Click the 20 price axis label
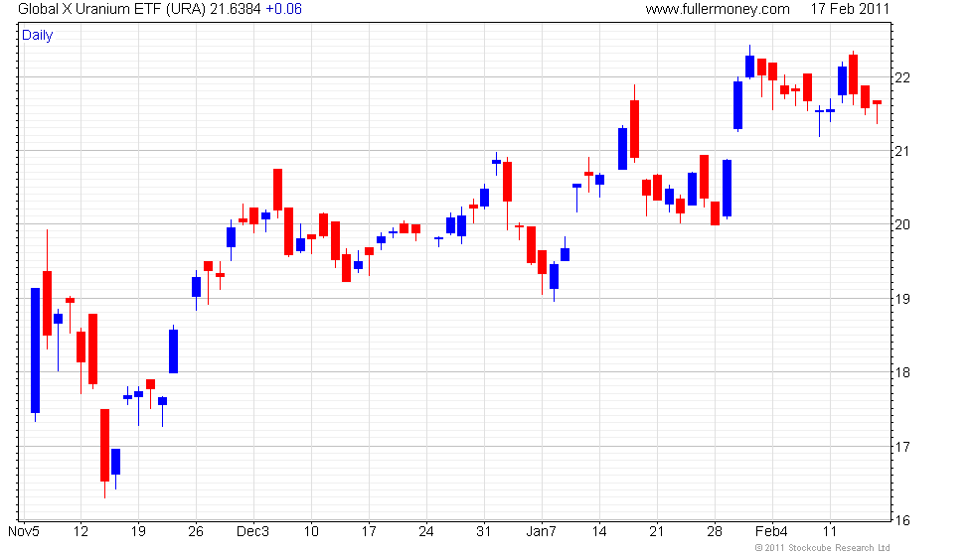Viewport: 974px width, 556px height. [902, 224]
